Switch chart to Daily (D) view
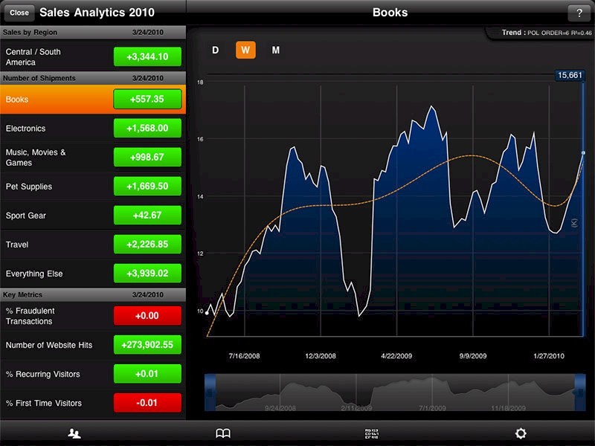The height and width of the screenshot is (446, 595). click(216, 50)
